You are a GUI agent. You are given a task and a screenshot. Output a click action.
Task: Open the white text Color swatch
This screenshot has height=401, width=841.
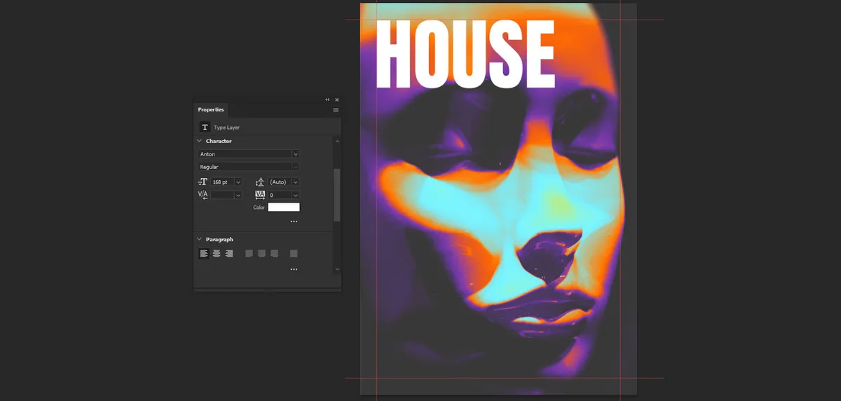(x=284, y=208)
